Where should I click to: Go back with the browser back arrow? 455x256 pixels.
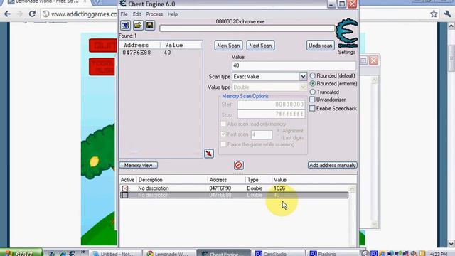click(7, 14)
